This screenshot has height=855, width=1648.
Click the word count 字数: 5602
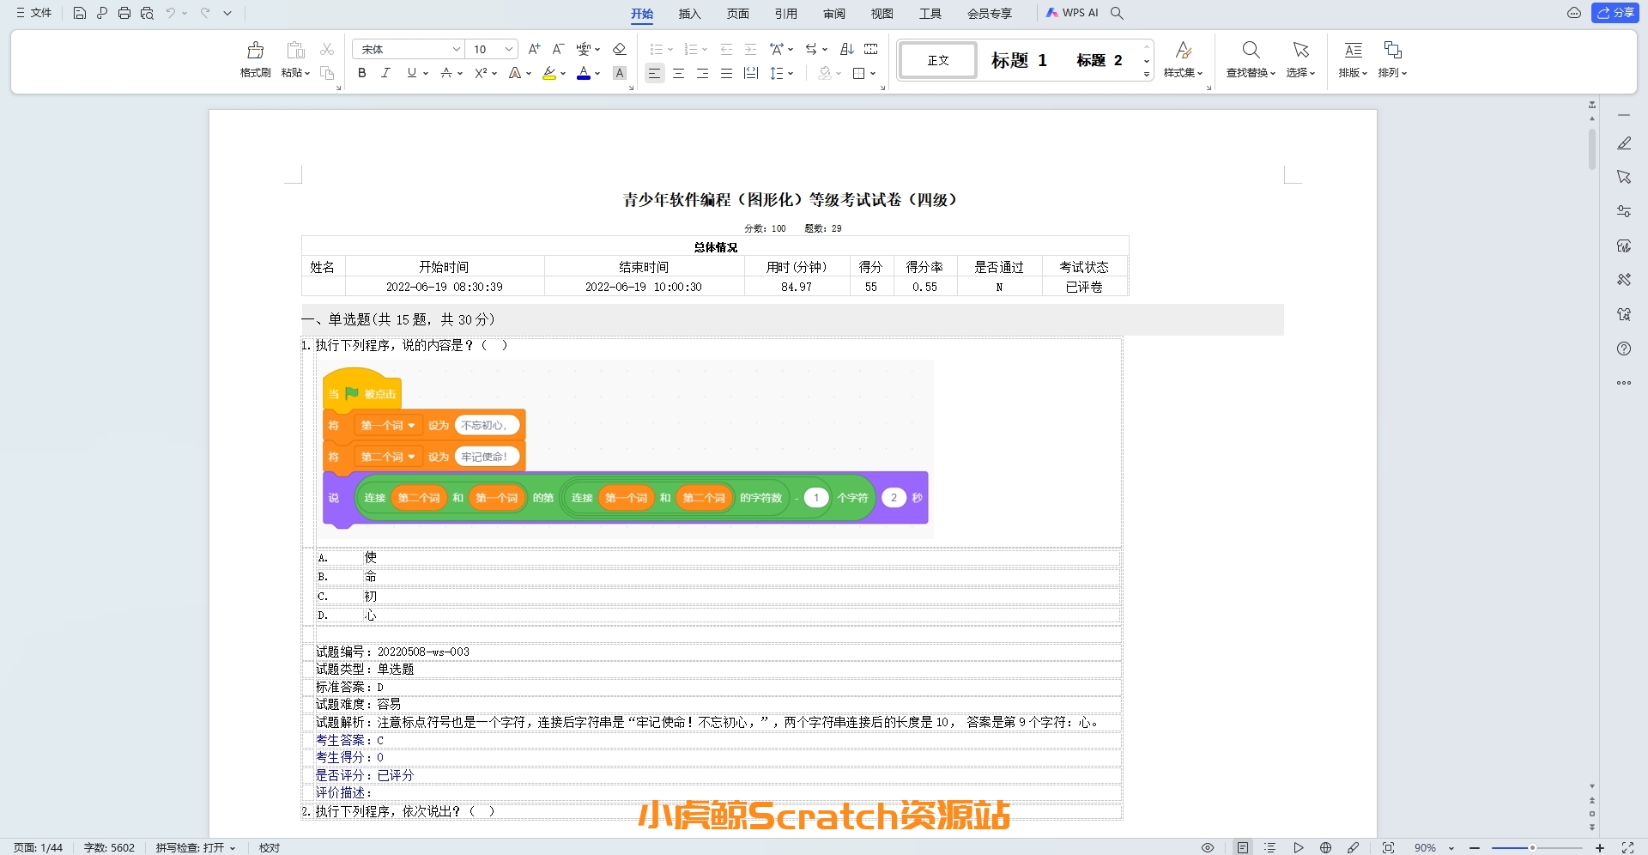109,847
